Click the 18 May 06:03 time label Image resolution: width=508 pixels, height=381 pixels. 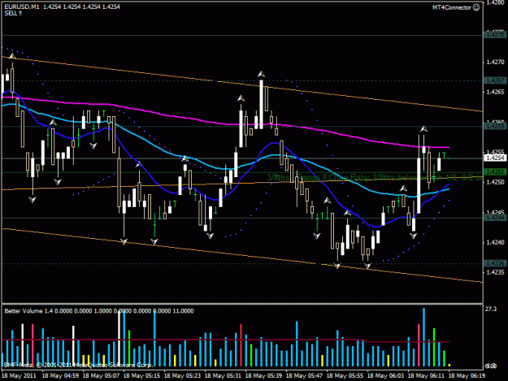click(x=386, y=376)
